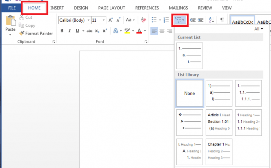Toggle italic formatting

[x=70, y=31]
